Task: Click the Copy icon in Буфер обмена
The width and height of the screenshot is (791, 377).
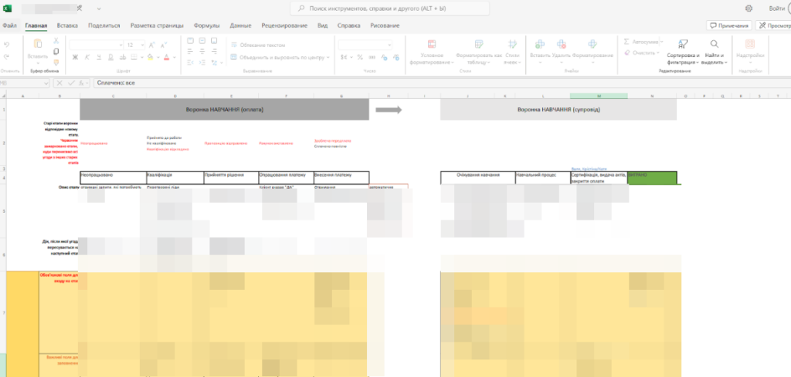Action: click(56, 52)
